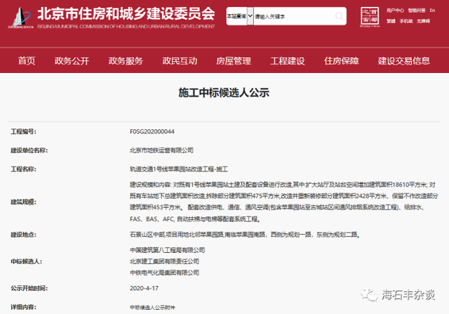Open the 首都之窗 seal logo

pyautogui.click(x=370, y=17)
